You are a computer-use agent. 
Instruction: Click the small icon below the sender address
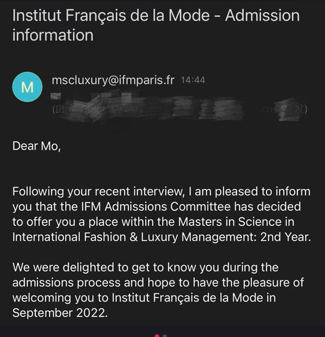coord(56,96)
